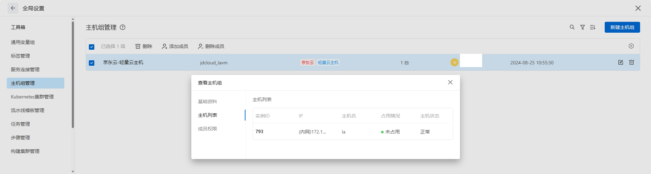651x174 pixels.
Task: Click the yellow creator avatar icon
Action: [455, 62]
